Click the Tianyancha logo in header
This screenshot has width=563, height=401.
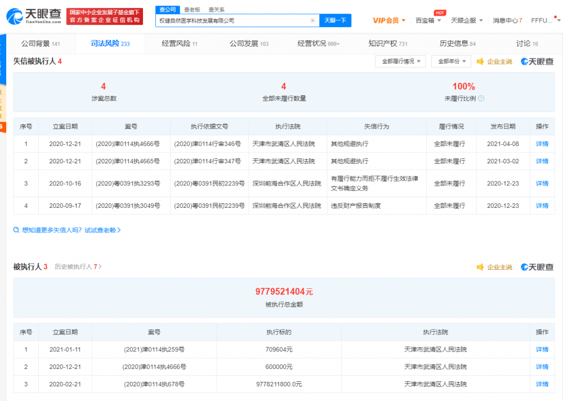[33, 16]
